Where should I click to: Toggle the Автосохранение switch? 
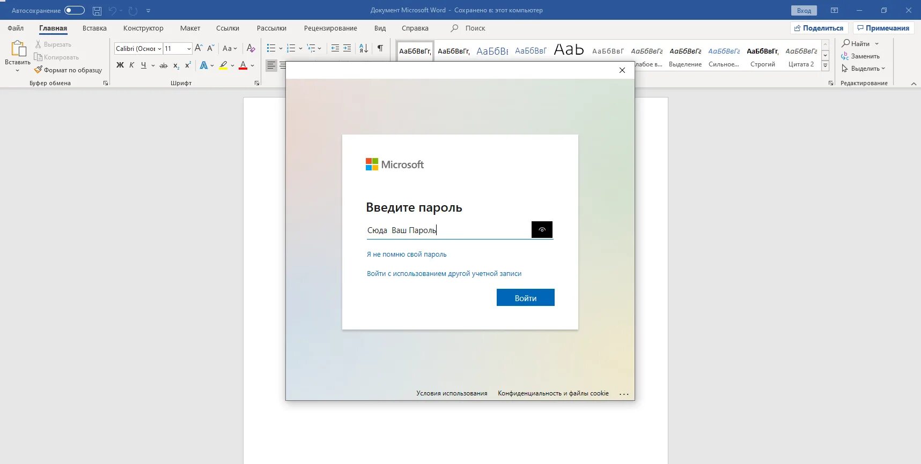tap(75, 10)
